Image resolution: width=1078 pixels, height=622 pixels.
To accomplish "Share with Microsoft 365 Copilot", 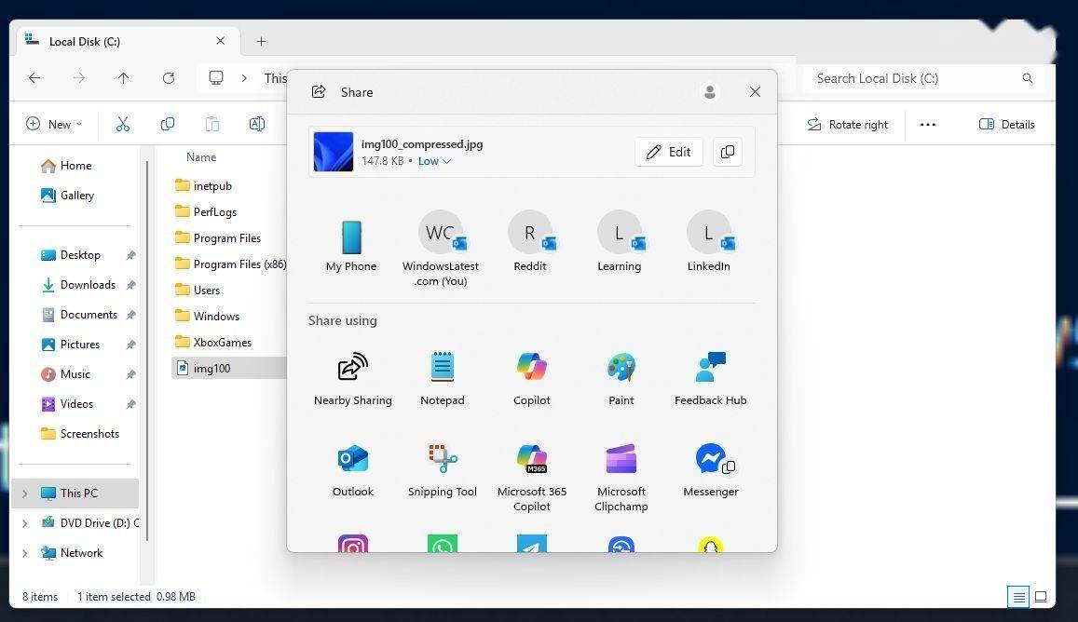I will click(531, 478).
